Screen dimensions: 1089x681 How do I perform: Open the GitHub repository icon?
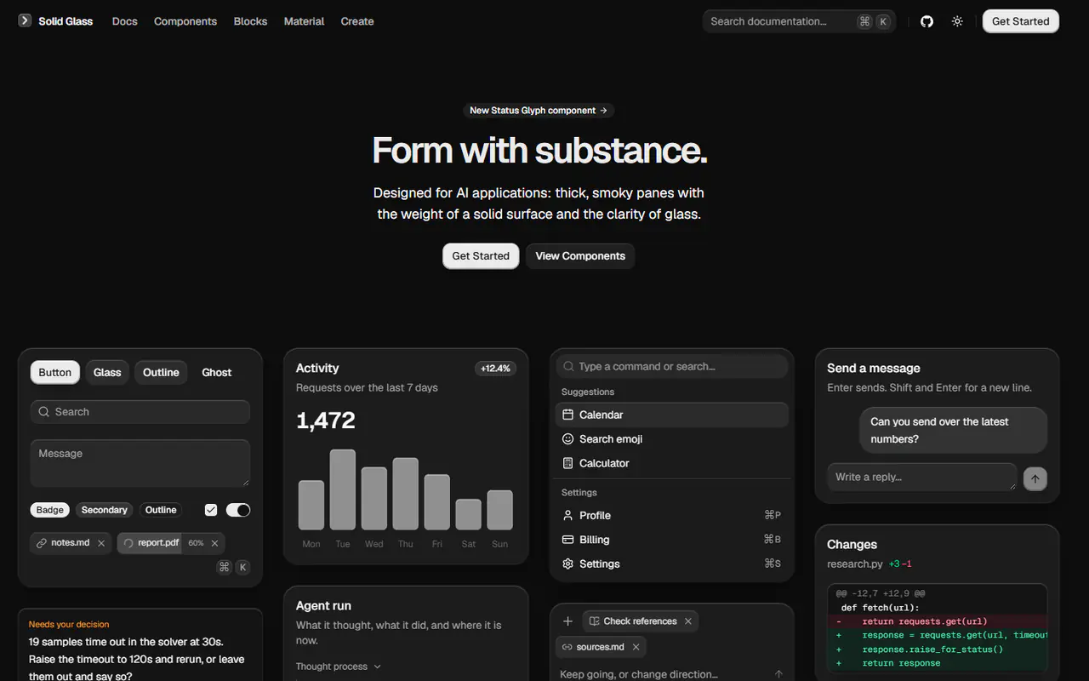coord(927,21)
